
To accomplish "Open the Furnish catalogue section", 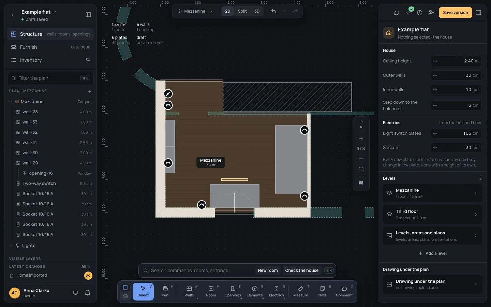I will [50, 47].
